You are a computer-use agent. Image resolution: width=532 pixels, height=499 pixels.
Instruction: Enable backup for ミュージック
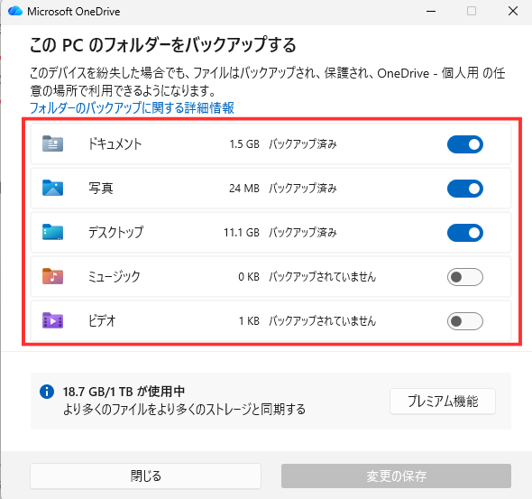click(x=464, y=277)
